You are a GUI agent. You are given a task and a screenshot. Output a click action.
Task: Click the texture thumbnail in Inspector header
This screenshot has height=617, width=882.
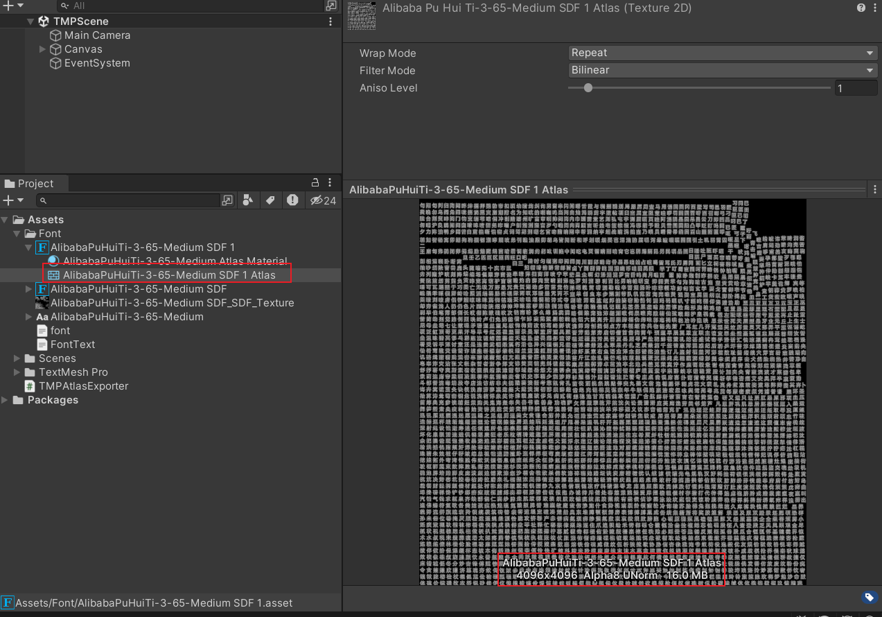point(362,16)
